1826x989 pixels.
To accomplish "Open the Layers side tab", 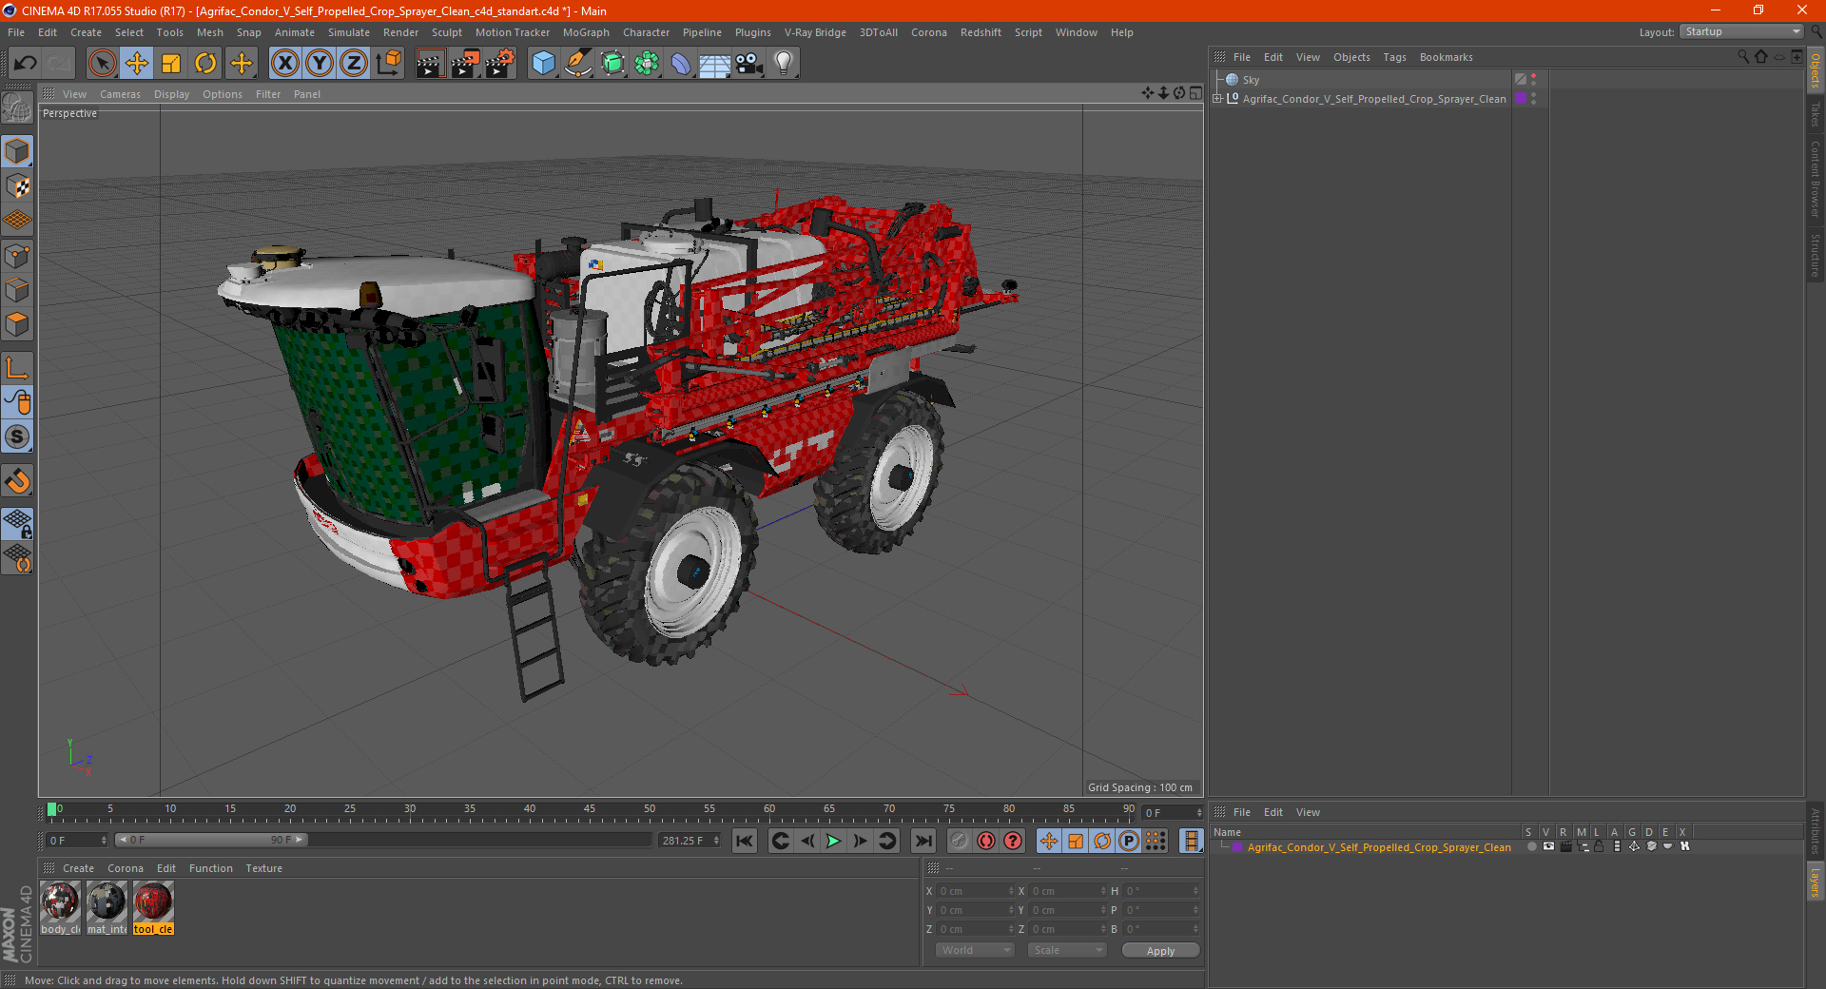I will pos(1816,882).
